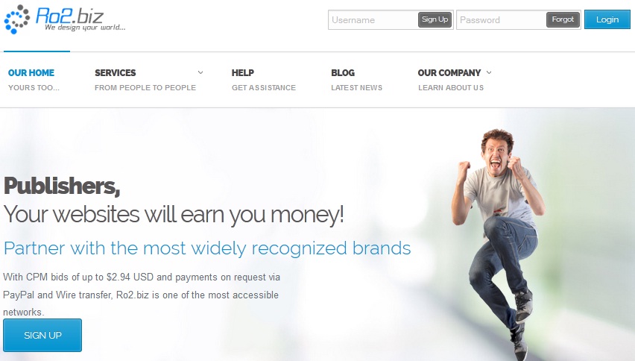
Task: Click the small Sign Up button in header
Action: click(x=435, y=19)
